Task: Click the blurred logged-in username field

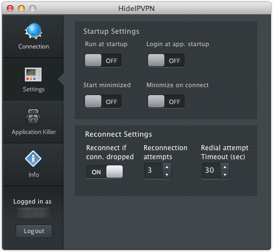Action: pos(34,213)
